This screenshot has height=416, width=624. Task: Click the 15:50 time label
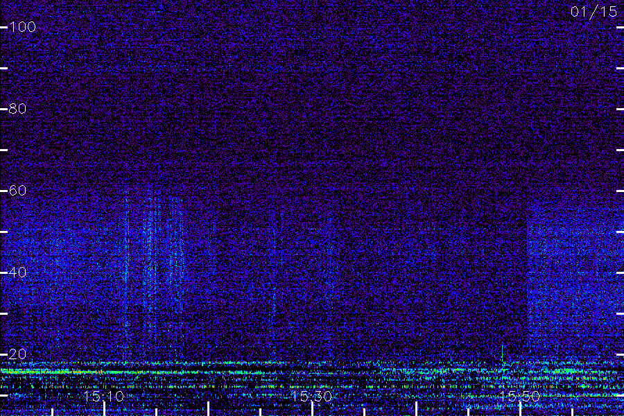click(x=520, y=396)
